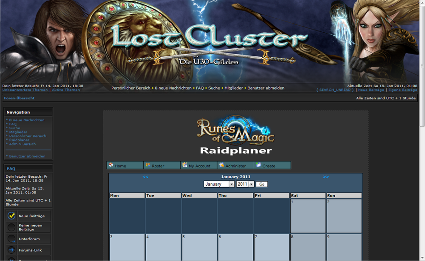Click the Raidplaner page heading
Image resolution: width=425 pixels, height=261 pixels.
(236, 150)
